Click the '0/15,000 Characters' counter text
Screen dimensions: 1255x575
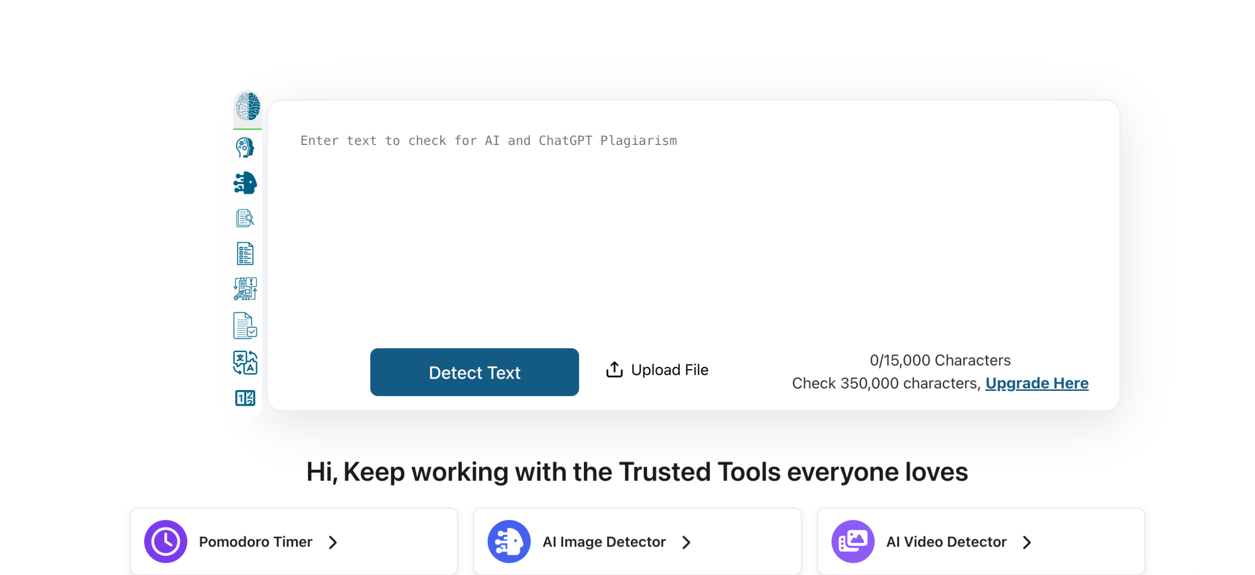[940, 360]
